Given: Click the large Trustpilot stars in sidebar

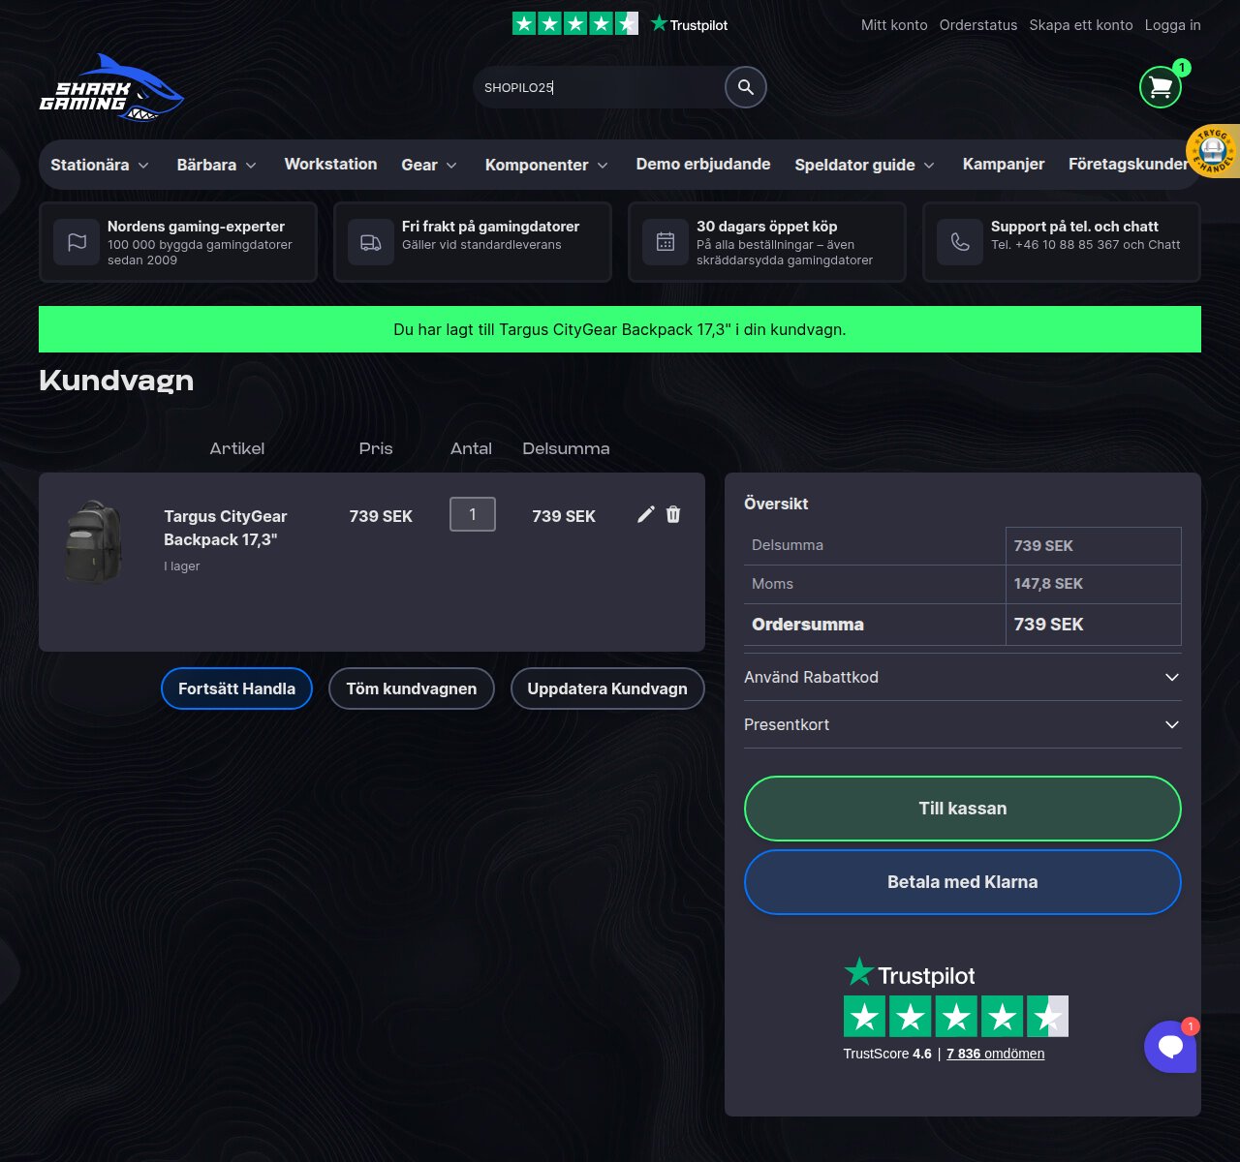Looking at the screenshot, I should click(x=955, y=1017).
